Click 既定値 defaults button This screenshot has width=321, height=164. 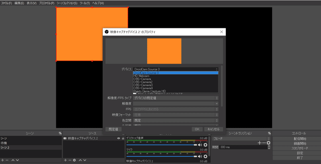point(114,129)
